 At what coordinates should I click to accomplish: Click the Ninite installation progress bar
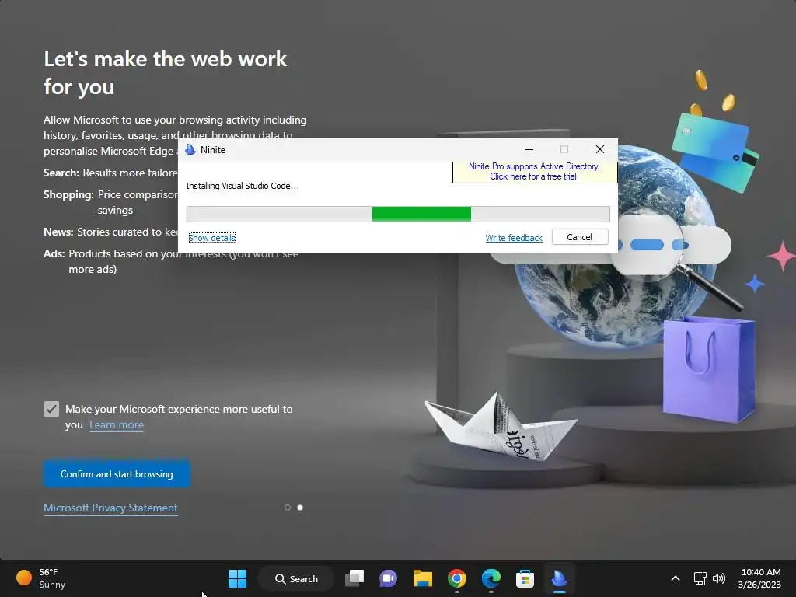coord(398,214)
